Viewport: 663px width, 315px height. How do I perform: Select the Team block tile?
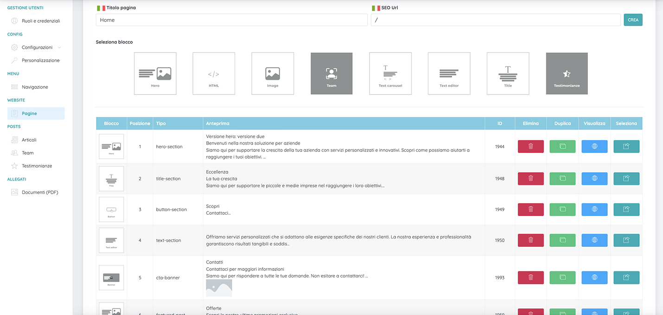pos(331,73)
